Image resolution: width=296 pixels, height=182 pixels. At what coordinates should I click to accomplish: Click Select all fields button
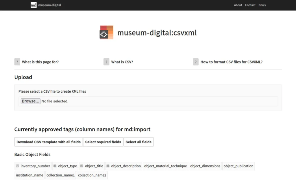(x=138, y=142)
